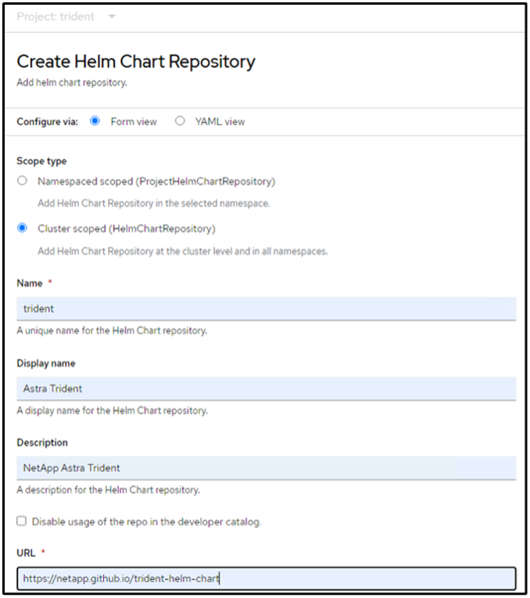Click the Display name input field
The width and height of the screenshot is (530, 598).
266,388
